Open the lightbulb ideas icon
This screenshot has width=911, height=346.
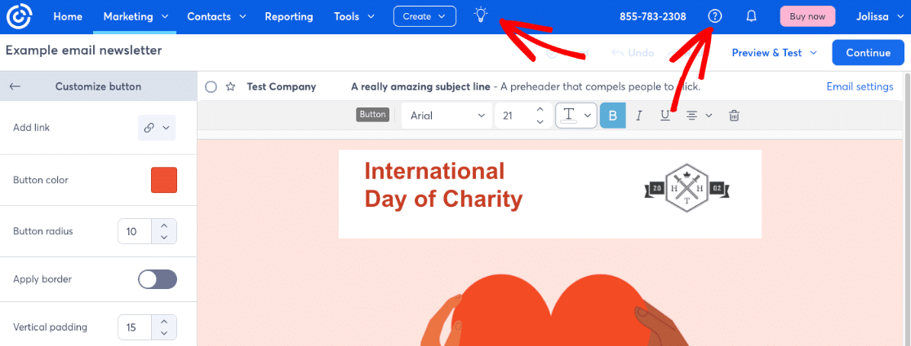click(x=481, y=15)
